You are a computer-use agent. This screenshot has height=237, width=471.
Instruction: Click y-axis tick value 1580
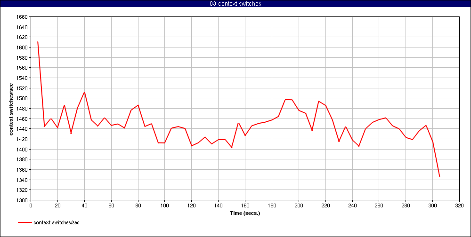(23, 58)
